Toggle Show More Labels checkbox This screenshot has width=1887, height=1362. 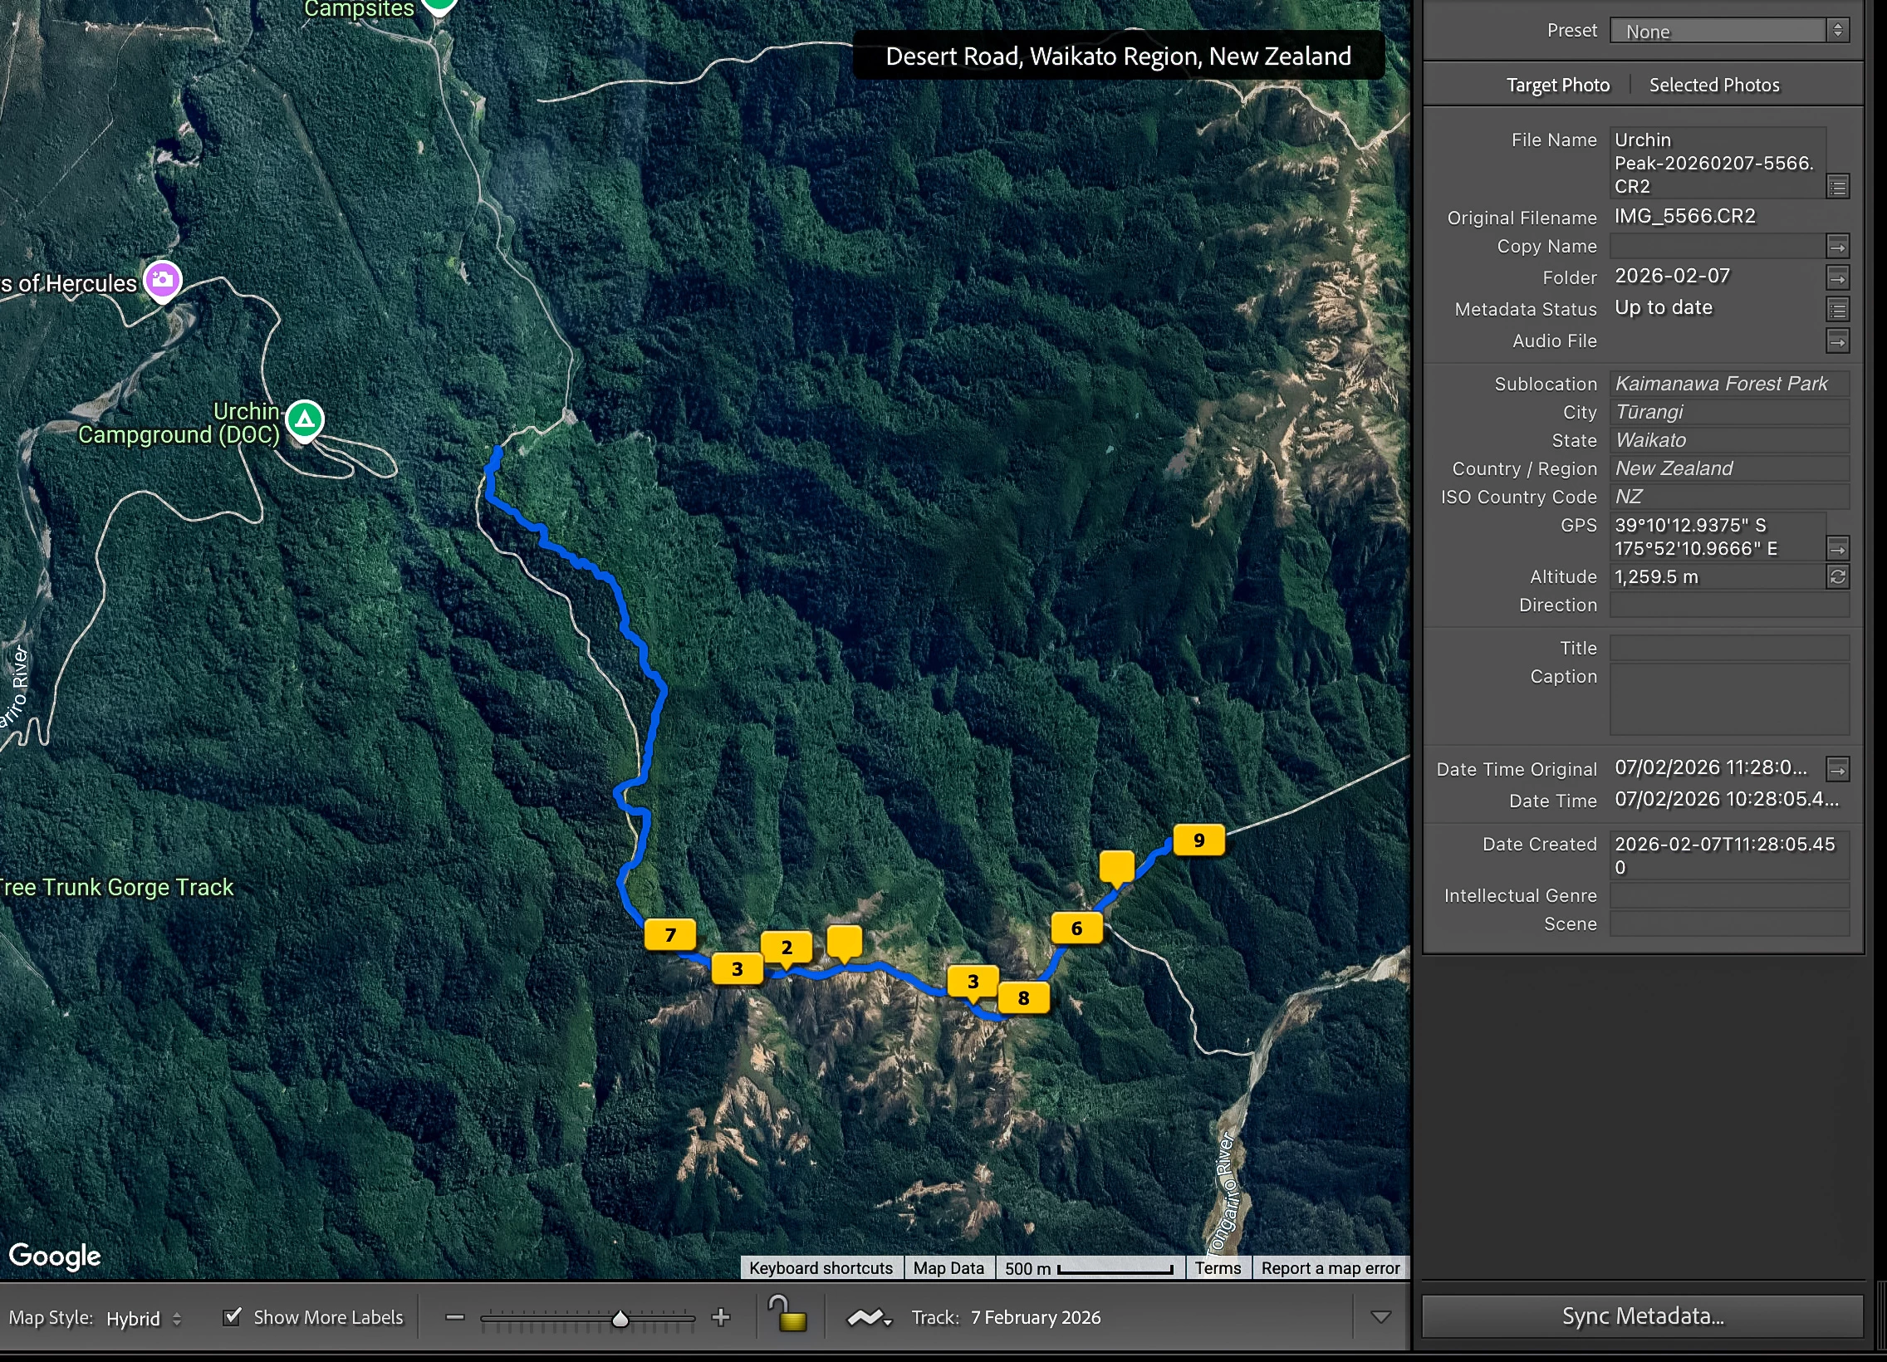pos(233,1316)
